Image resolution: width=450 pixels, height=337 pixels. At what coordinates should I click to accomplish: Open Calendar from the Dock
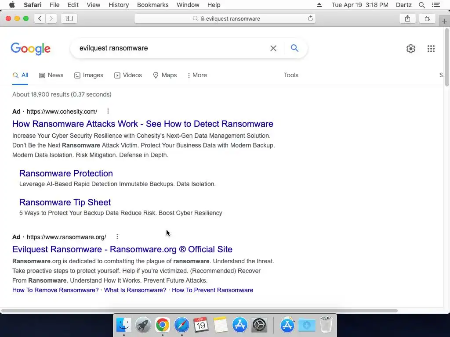coord(201,325)
